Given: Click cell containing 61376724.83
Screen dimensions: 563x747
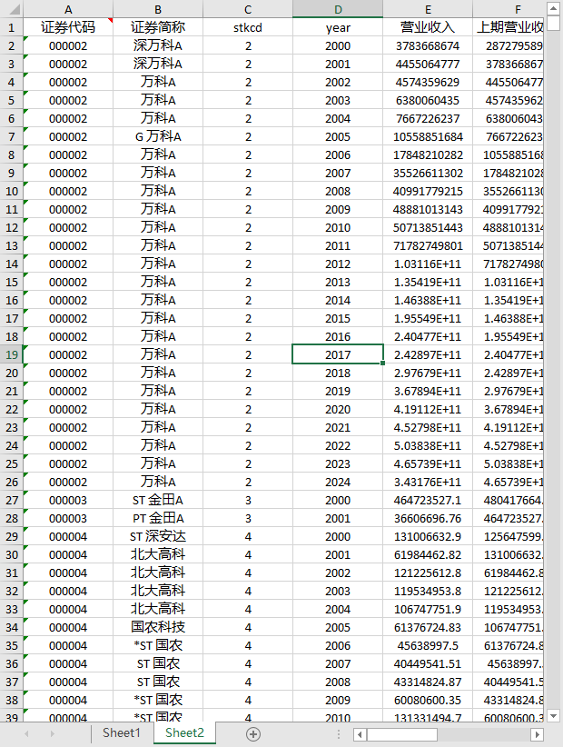Looking at the screenshot, I should 428,627.
